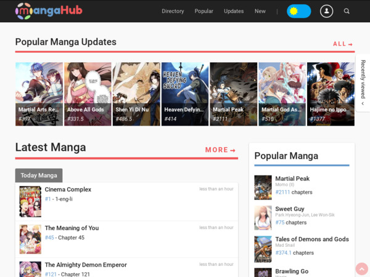Open Shen Yi Di Nu cover card
Screen dimensions: 370x277
pos(136,94)
